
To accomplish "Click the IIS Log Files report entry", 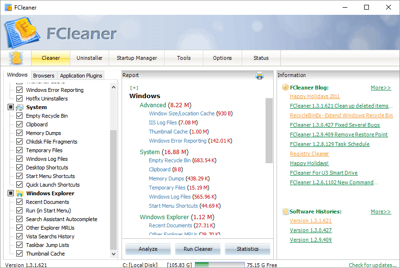I will tap(173, 123).
